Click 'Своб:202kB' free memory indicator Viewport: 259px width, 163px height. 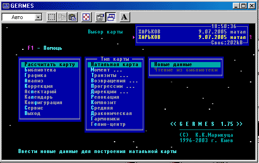(x=227, y=43)
